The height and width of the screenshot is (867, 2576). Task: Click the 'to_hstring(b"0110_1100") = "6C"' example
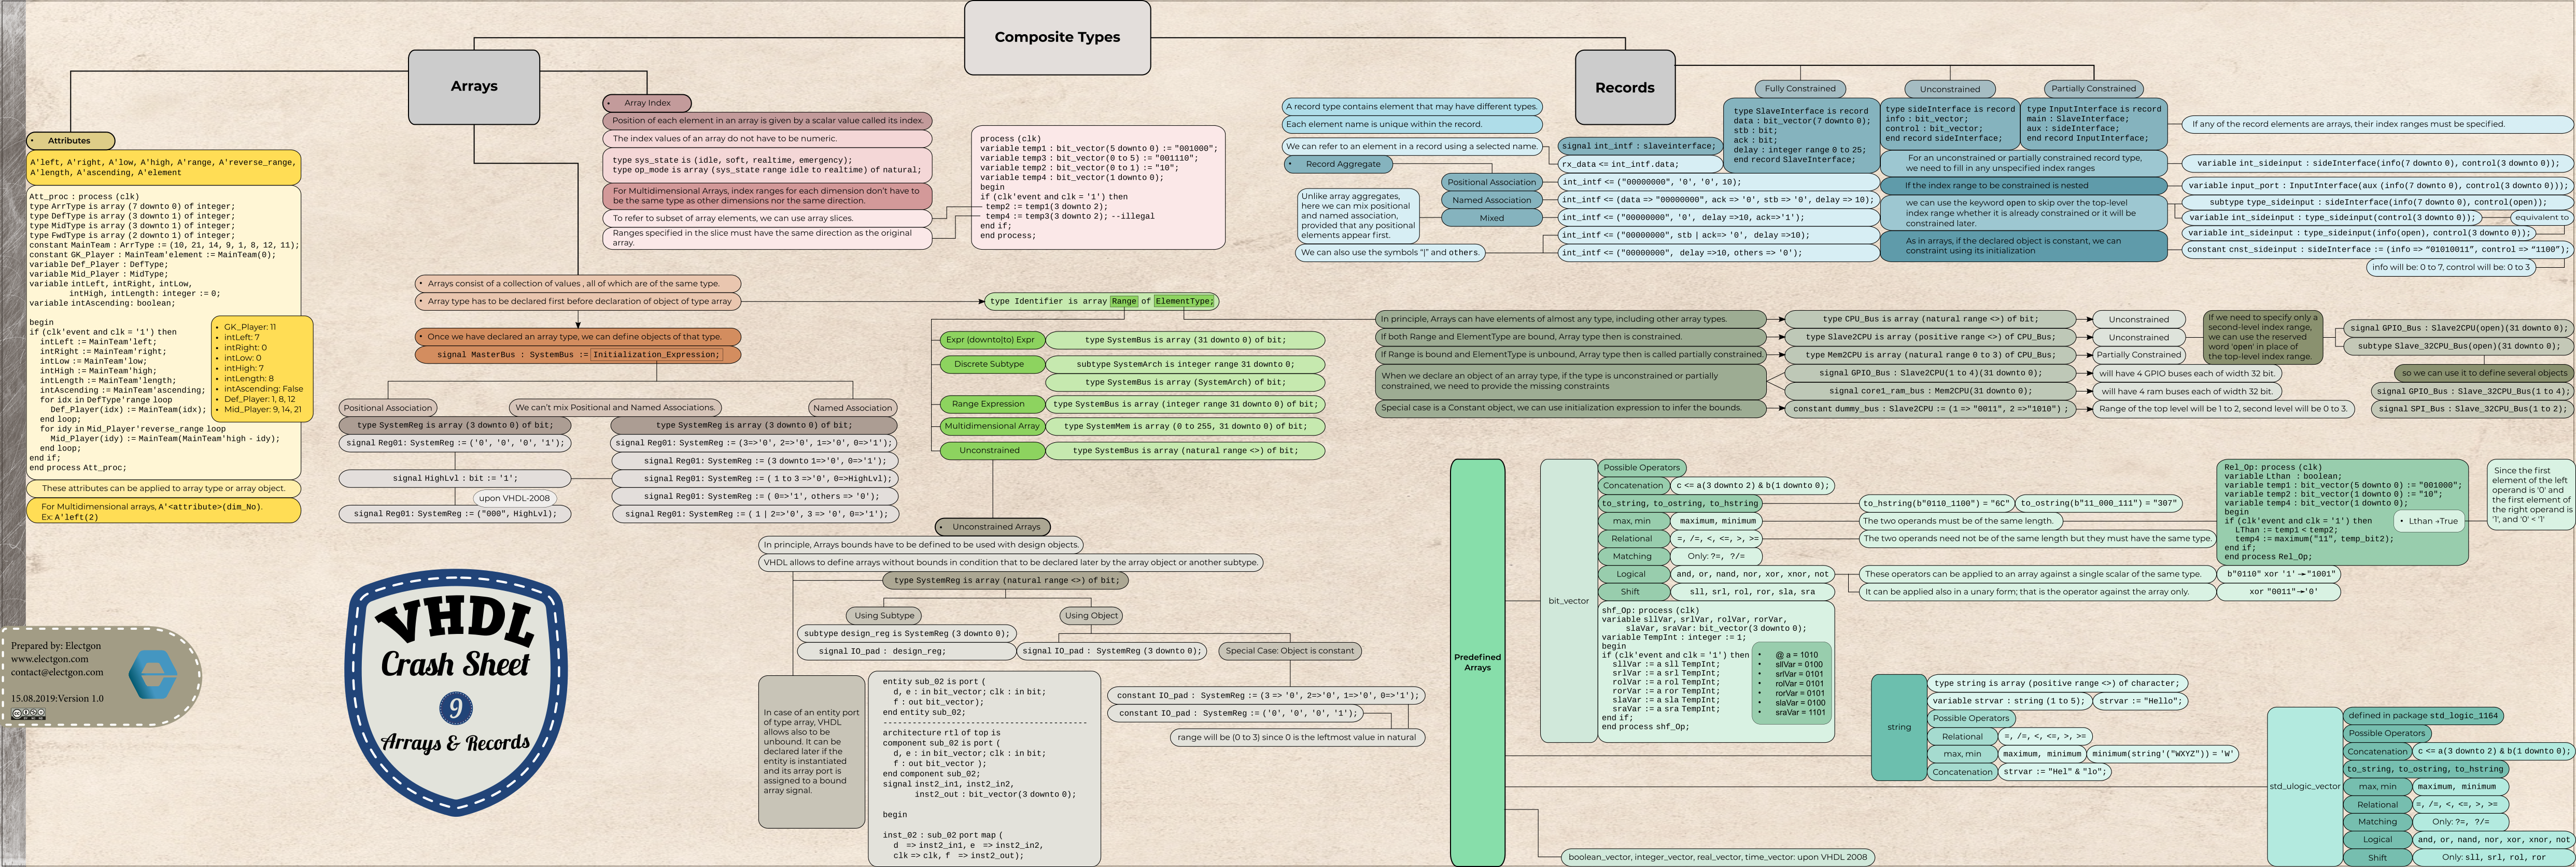[x=1936, y=503]
